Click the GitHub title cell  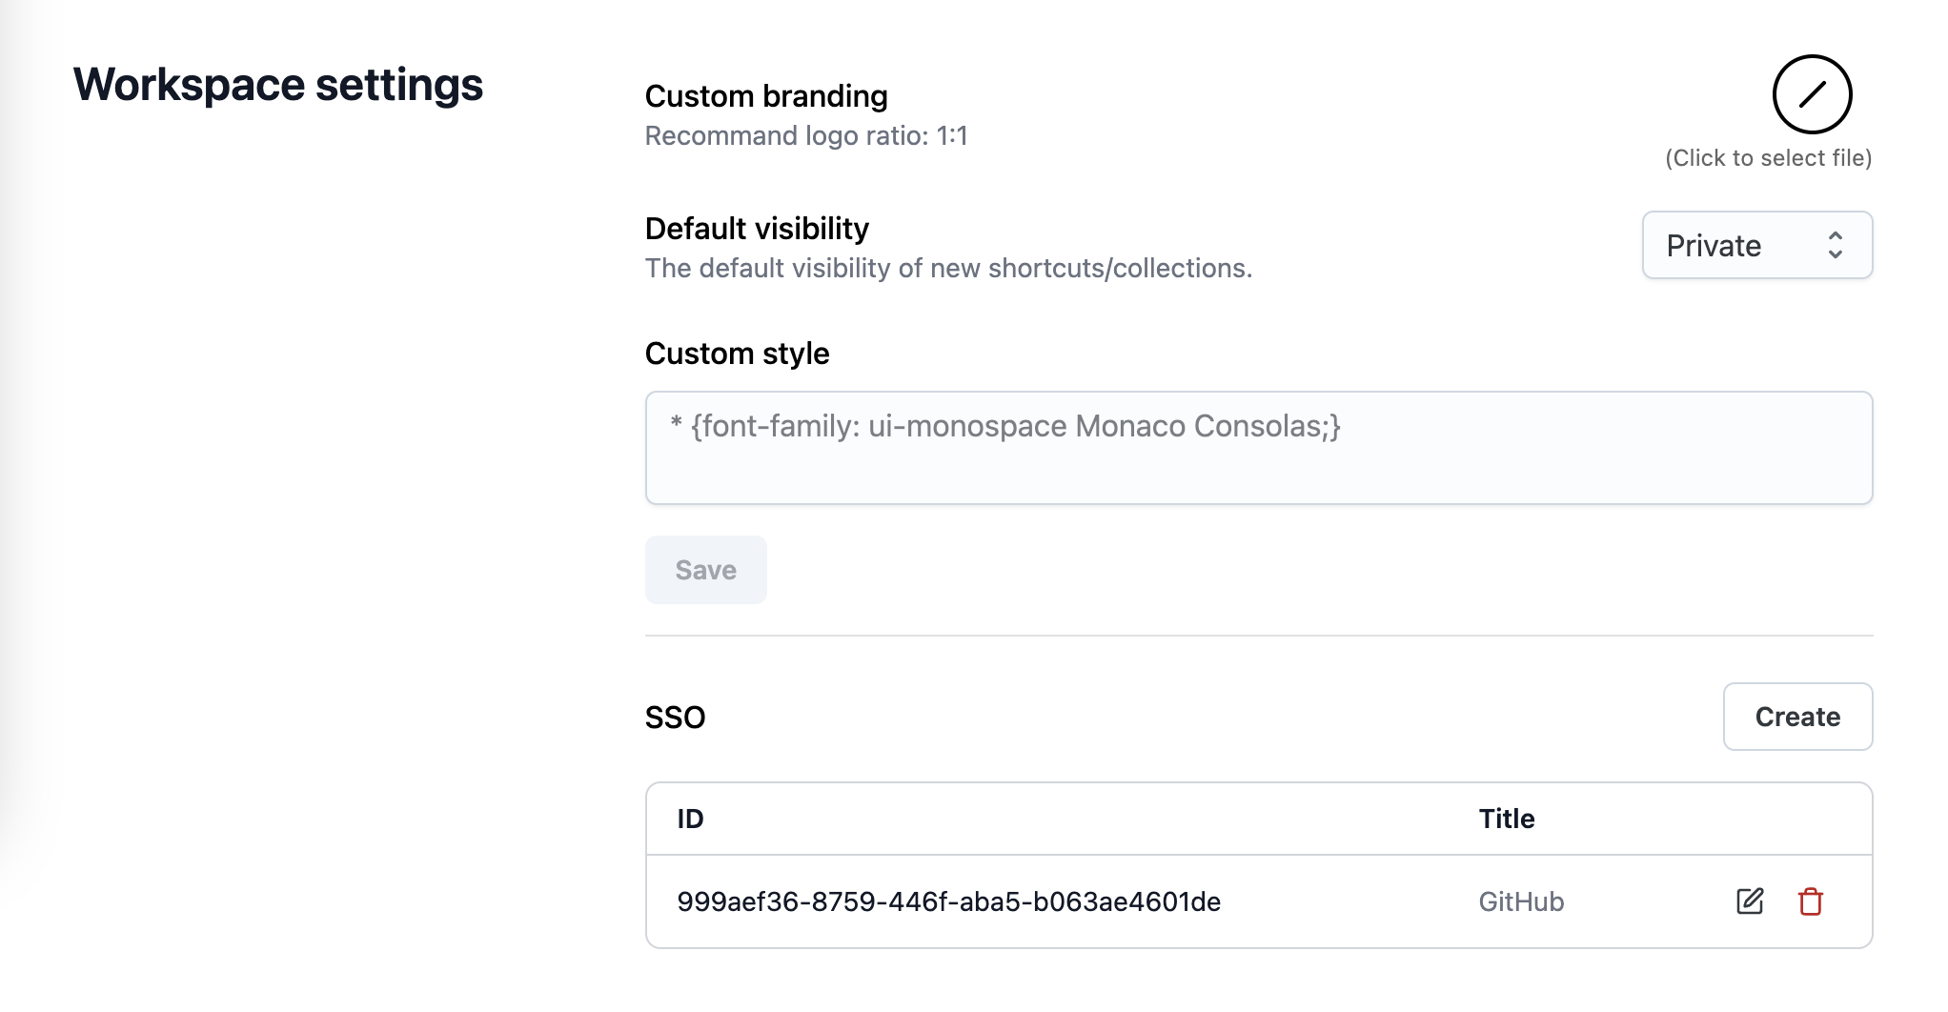pyautogui.click(x=1521, y=901)
